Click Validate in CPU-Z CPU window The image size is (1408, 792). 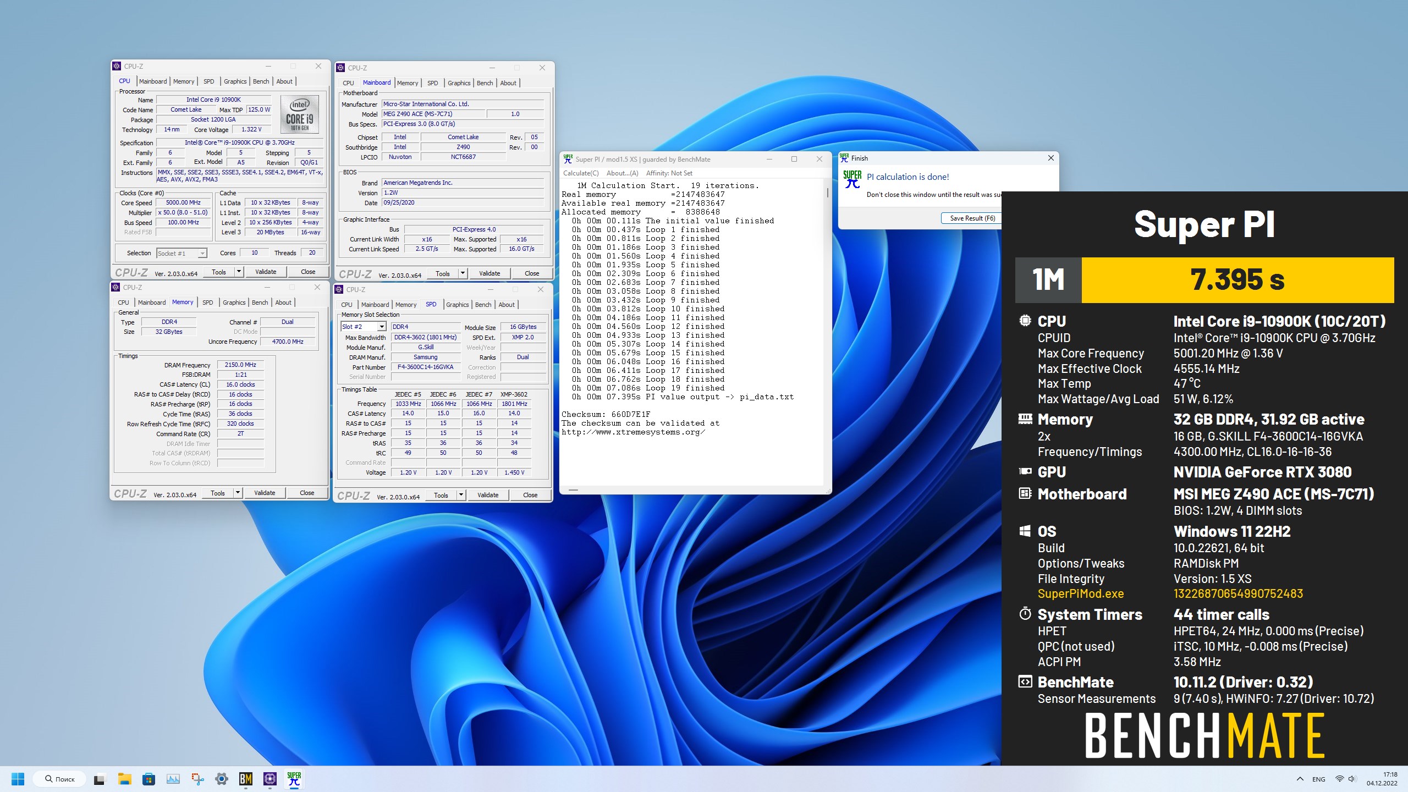click(266, 272)
